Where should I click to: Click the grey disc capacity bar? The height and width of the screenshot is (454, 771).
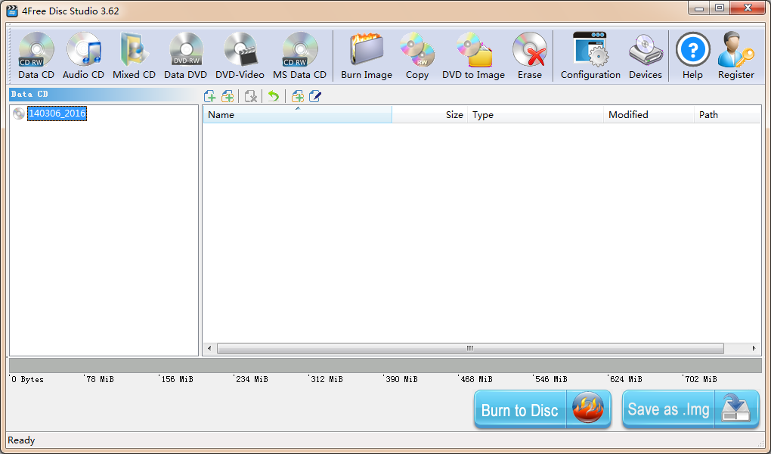tap(385, 365)
